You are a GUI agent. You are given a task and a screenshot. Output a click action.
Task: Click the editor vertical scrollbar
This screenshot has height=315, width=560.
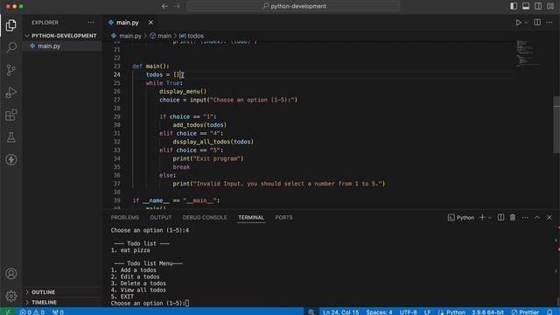pos(556,124)
